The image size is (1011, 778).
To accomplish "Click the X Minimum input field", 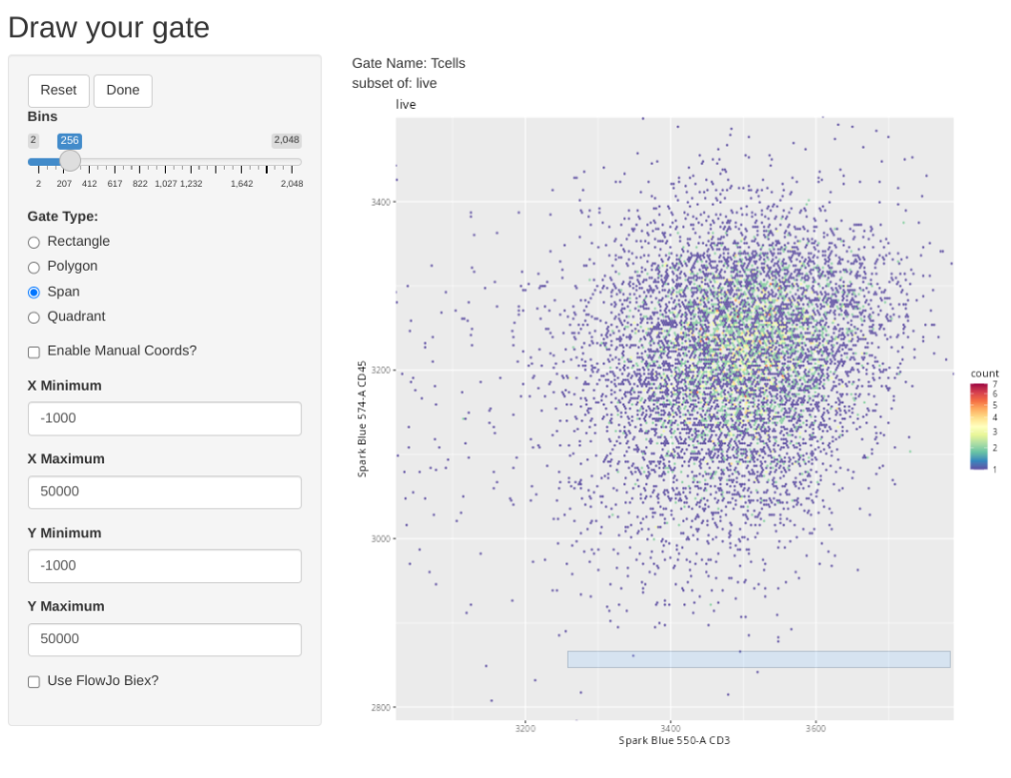I will [x=165, y=418].
